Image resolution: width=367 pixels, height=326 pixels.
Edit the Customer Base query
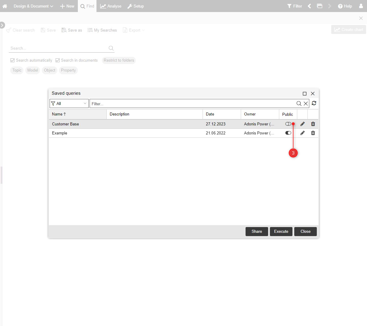[x=302, y=124]
